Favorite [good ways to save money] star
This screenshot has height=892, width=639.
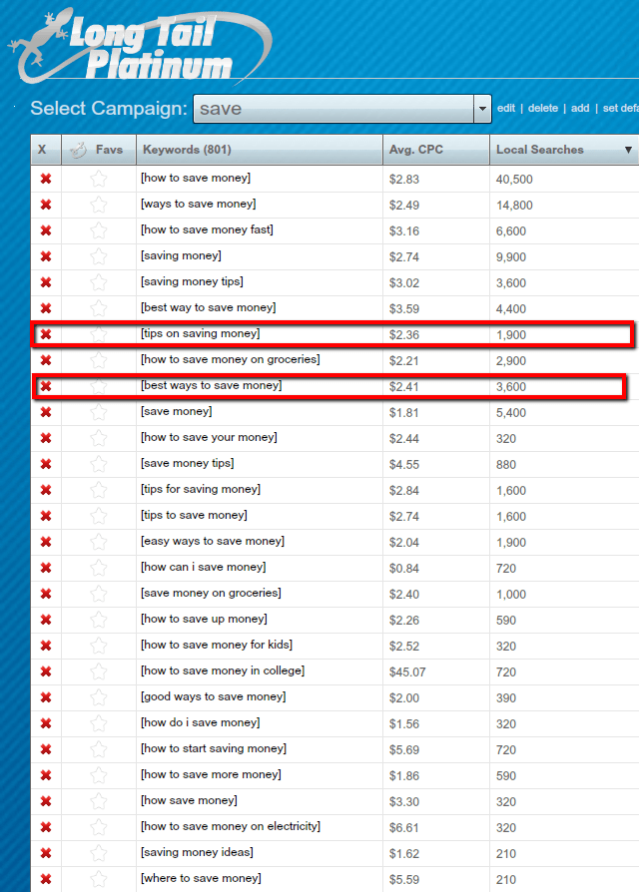(99, 698)
